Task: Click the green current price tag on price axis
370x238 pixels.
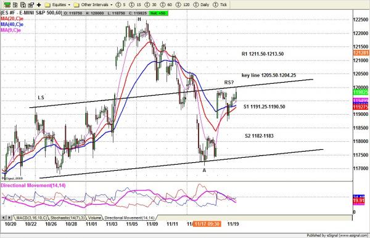Action: 361,92
